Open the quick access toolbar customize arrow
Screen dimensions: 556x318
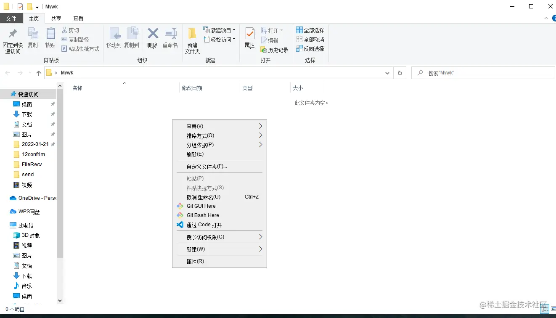[37, 7]
